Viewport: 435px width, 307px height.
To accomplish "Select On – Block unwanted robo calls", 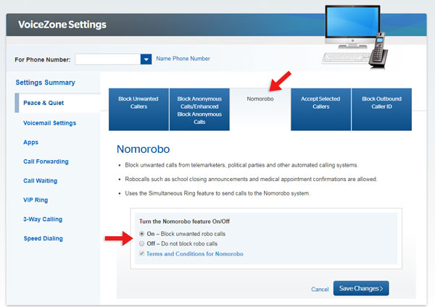I will tap(142, 234).
